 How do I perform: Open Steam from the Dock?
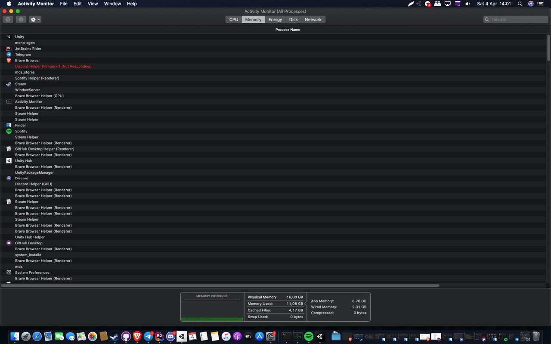[x=115, y=336]
